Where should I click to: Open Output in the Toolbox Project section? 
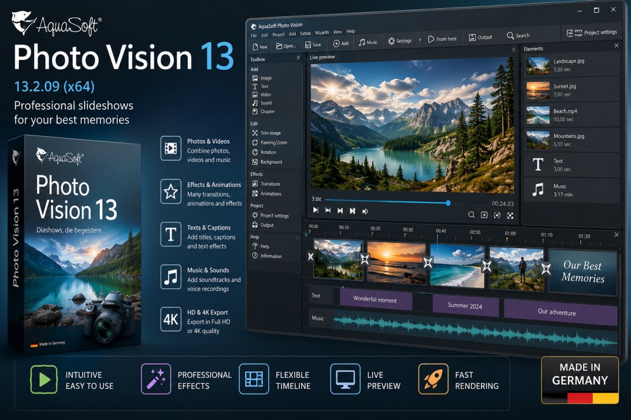pyautogui.click(x=263, y=225)
